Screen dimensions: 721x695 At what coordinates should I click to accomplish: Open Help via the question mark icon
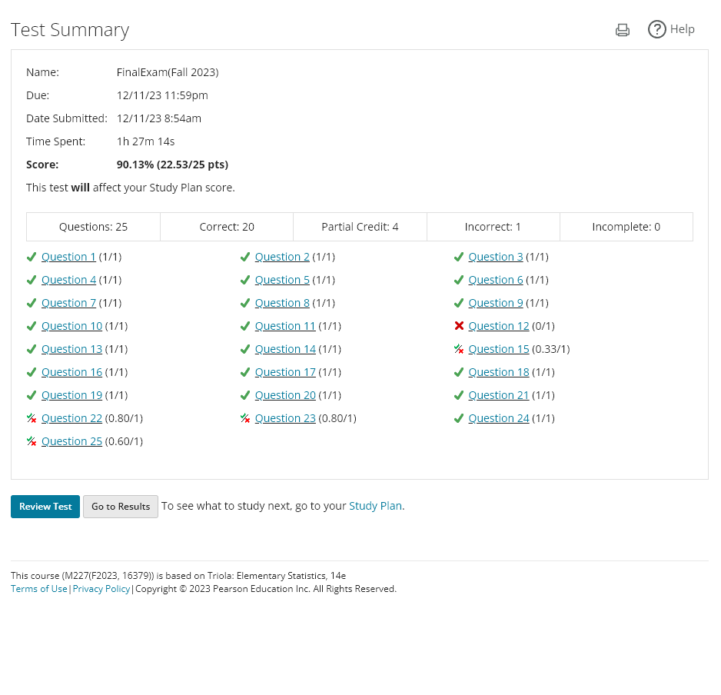click(656, 29)
